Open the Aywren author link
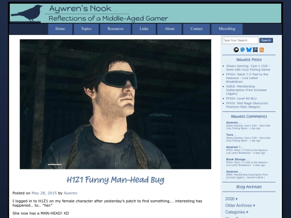Image resolution: width=291 pixels, height=218 pixels. tap(71, 193)
